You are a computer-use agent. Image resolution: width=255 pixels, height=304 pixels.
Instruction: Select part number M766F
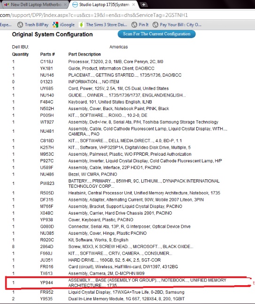[46, 207]
